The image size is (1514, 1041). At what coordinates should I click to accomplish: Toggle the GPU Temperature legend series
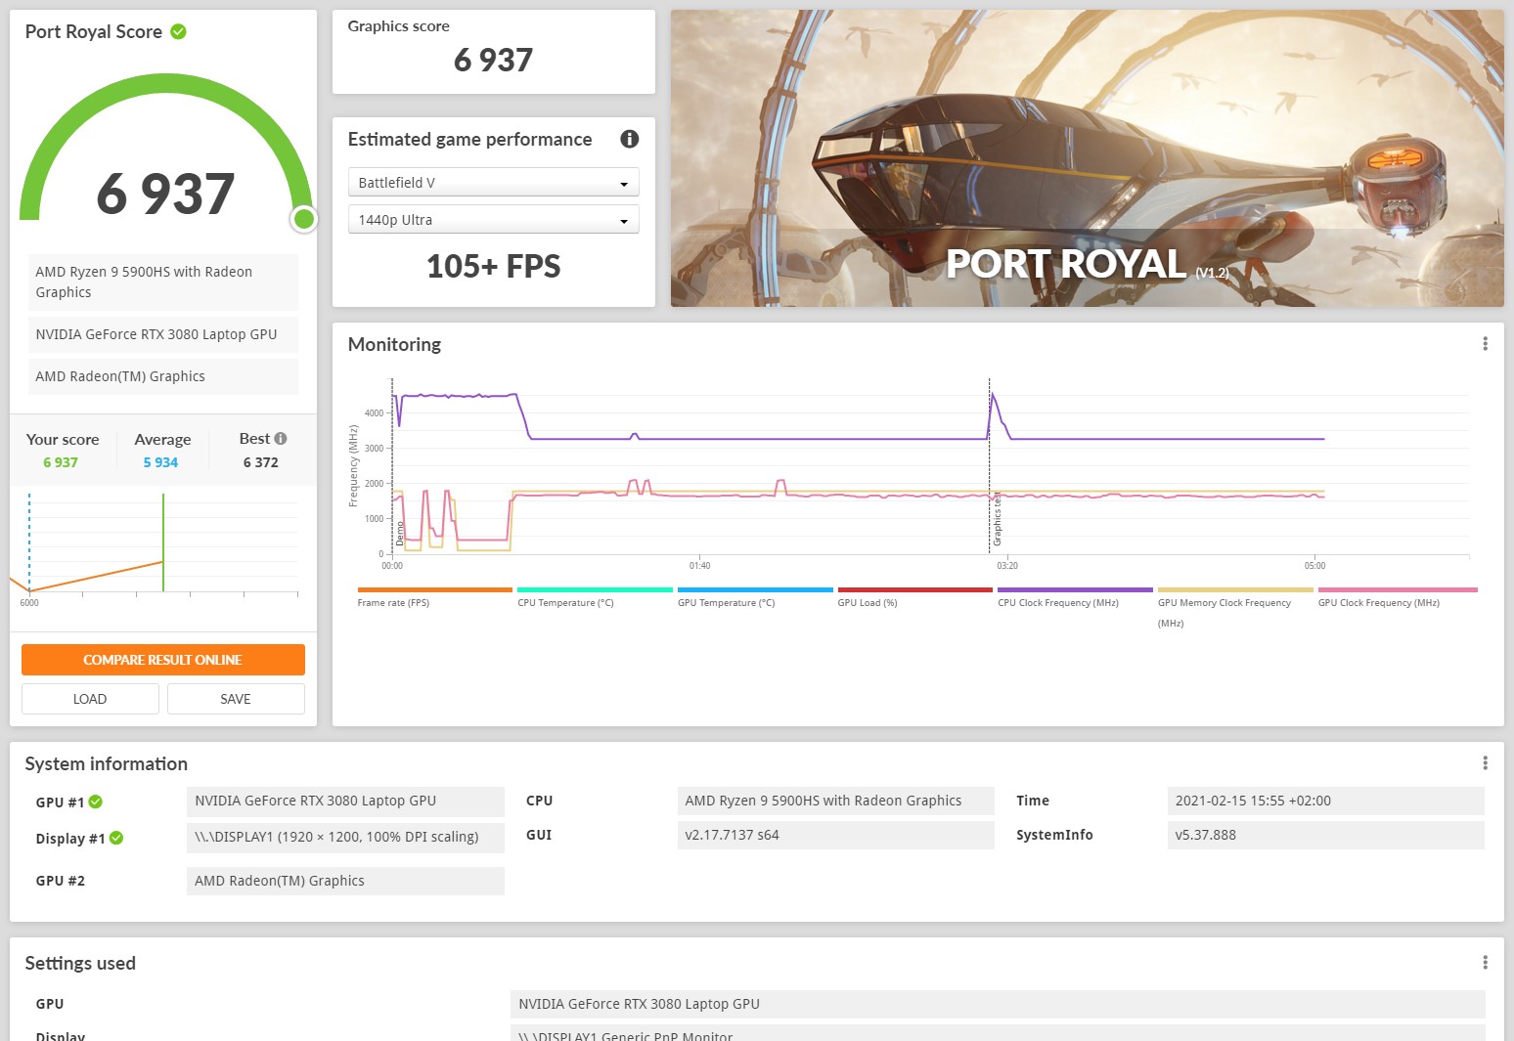coord(755,598)
